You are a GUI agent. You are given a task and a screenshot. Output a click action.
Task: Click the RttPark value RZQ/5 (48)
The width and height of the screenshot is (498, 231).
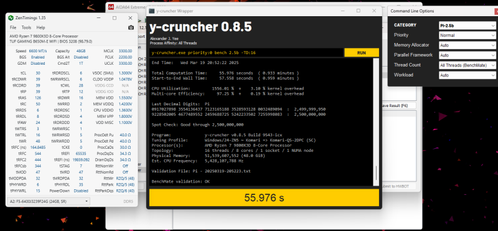pos(125,184)
